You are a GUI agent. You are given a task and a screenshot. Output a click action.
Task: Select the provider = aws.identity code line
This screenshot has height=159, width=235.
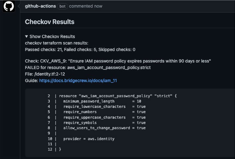[89, 139]
